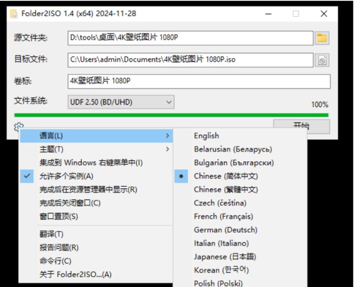
Task: Select Chinese (简体中文) radio language option
Action: pyautogui.click(x=225, y=176)
